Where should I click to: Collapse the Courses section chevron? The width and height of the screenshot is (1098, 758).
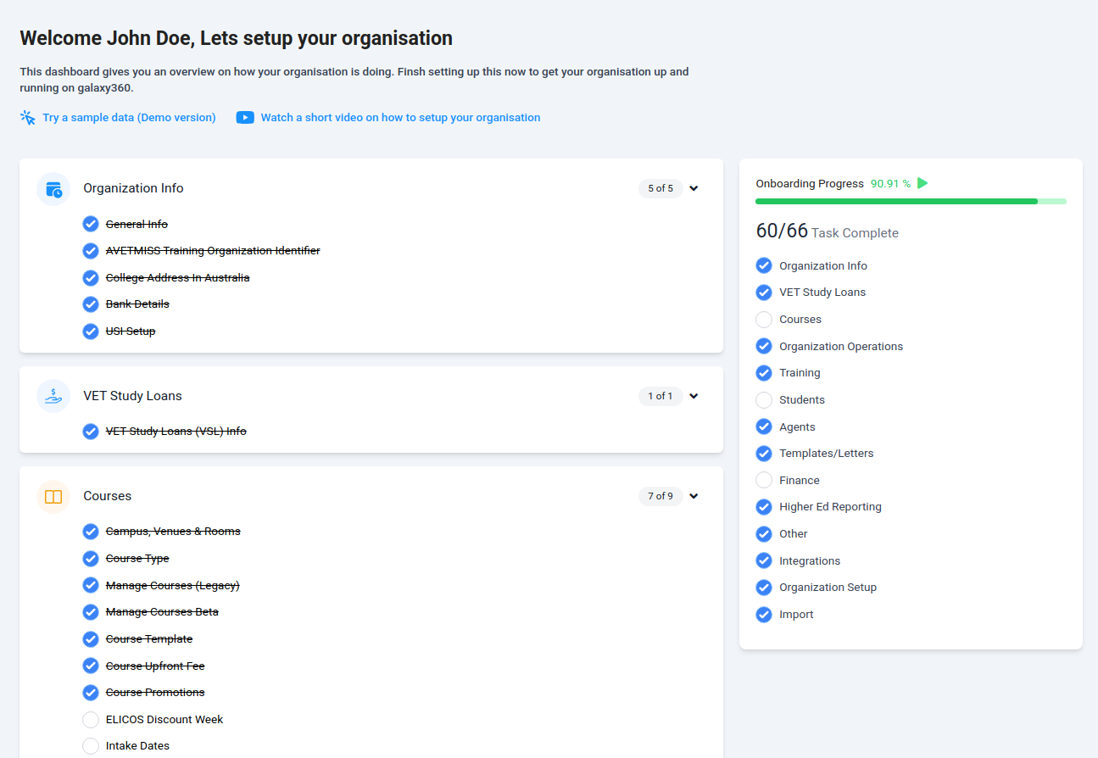(694, 497)
